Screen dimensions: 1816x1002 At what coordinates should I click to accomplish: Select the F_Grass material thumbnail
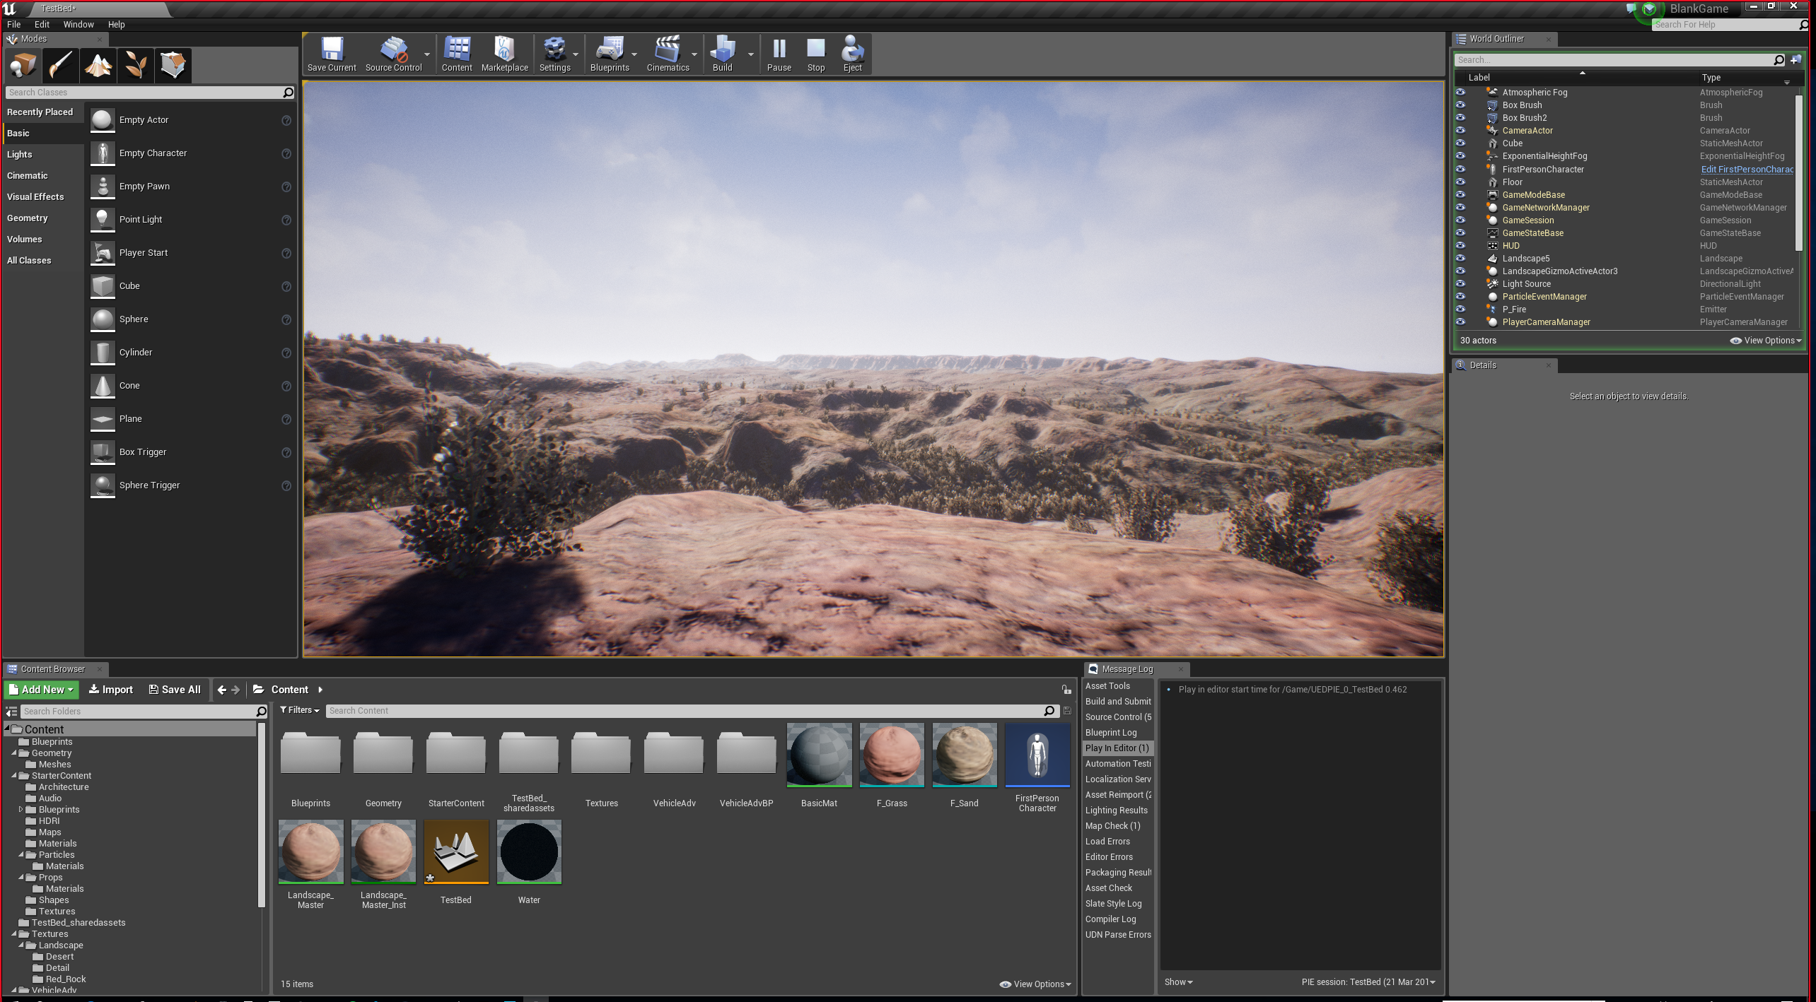892,755
